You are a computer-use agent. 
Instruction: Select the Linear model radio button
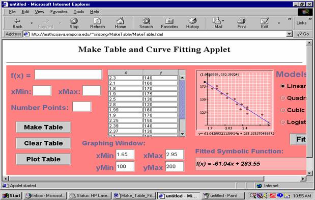click(x=282, y=86)
